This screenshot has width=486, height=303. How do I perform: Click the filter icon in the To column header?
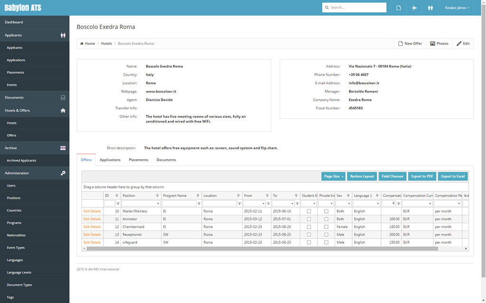pyautogui.click(x=296, y=196)
